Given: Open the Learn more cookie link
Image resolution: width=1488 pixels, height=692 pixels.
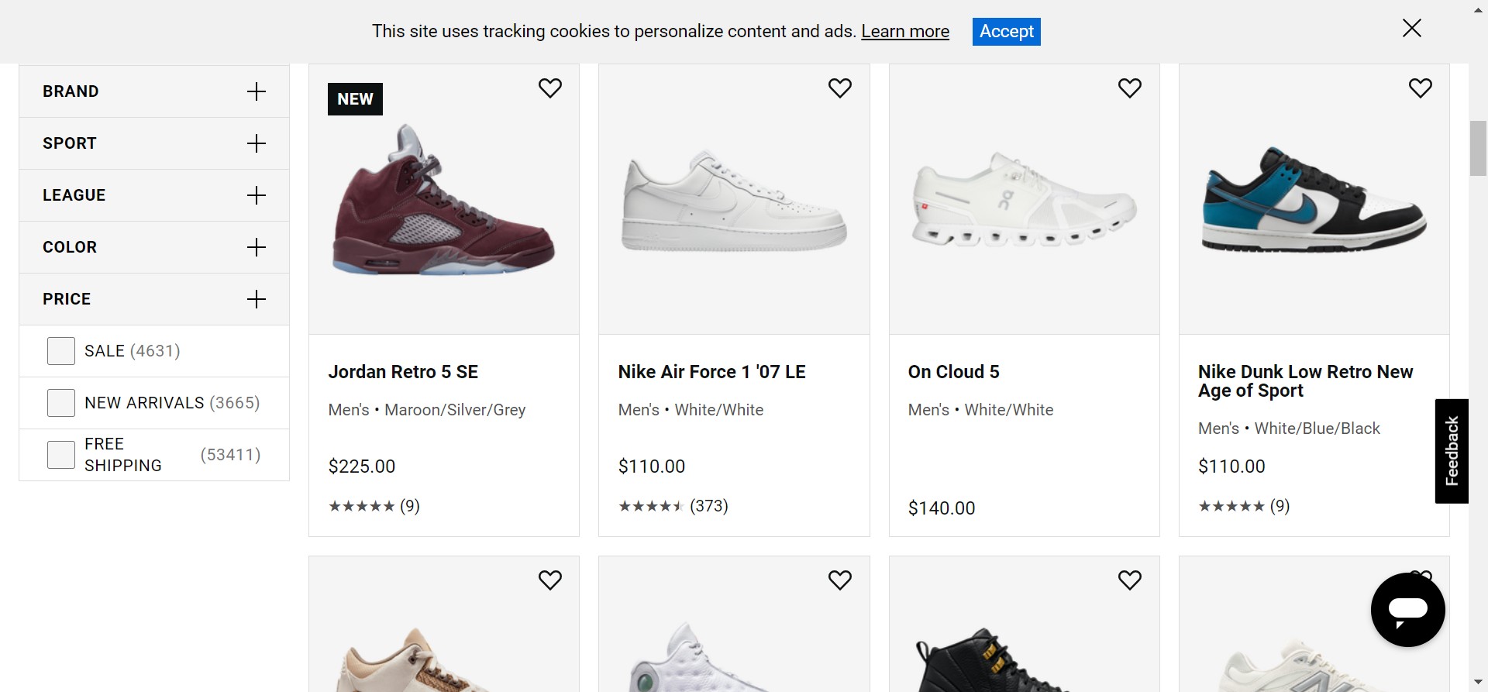Looking at the screenshot, I should click(904, 32).
